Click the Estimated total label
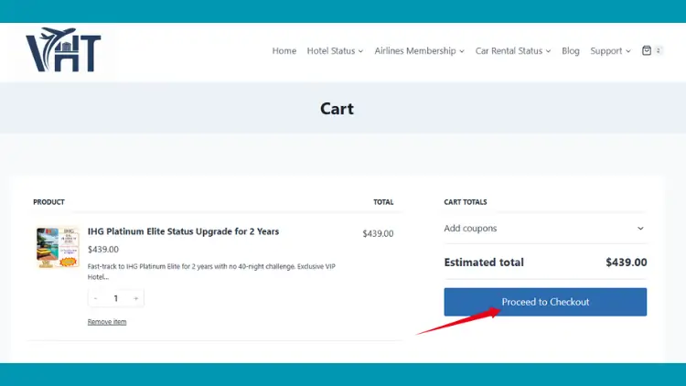This screenshot has width=686, height=386. [484, 263]
